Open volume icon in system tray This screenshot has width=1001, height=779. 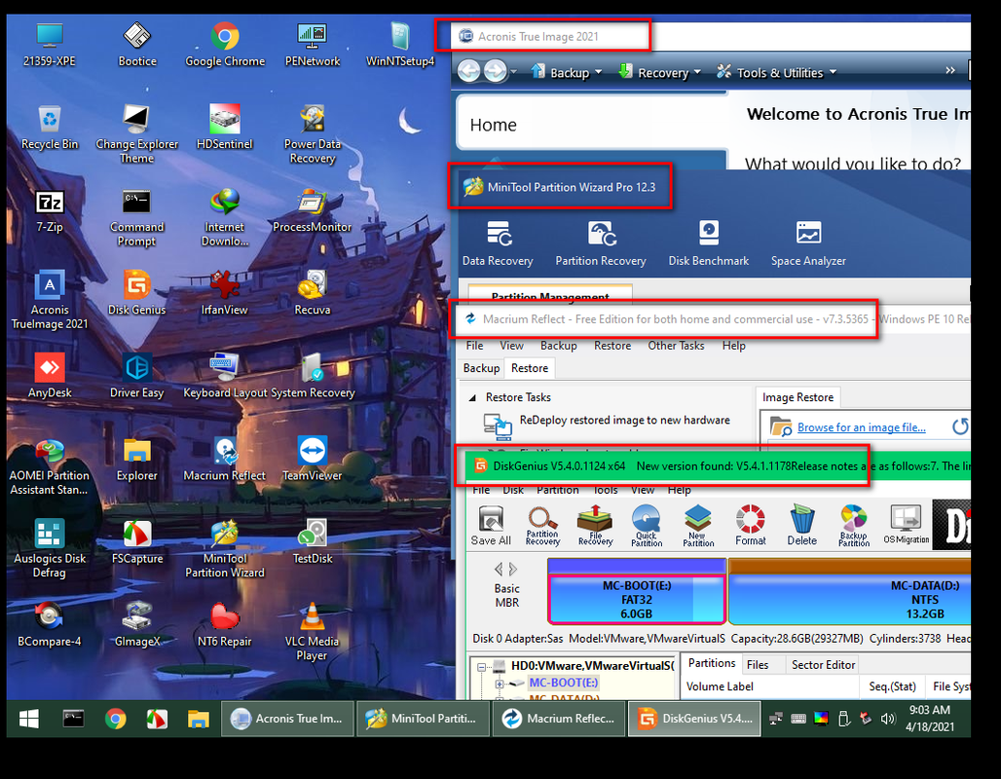point(887,719)
